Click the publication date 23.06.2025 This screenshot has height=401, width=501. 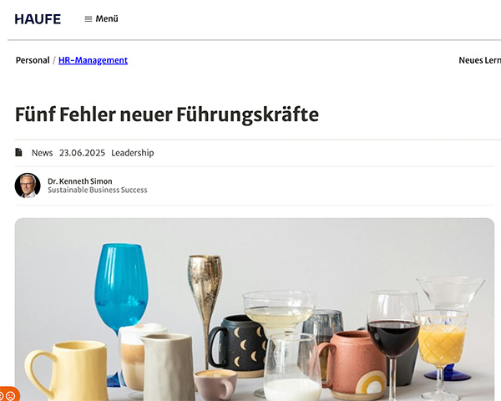[82, 153]
